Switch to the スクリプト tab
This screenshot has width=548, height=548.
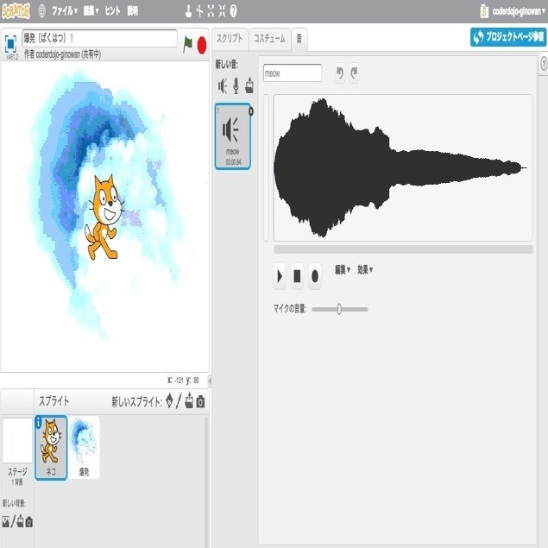tap(230, 39)
